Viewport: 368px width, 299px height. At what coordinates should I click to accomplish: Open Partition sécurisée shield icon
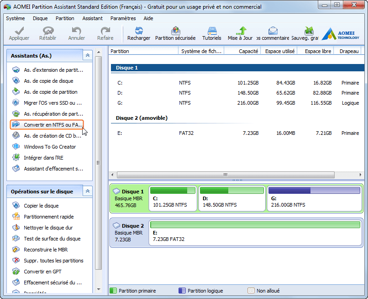click(x=175, y=31)
